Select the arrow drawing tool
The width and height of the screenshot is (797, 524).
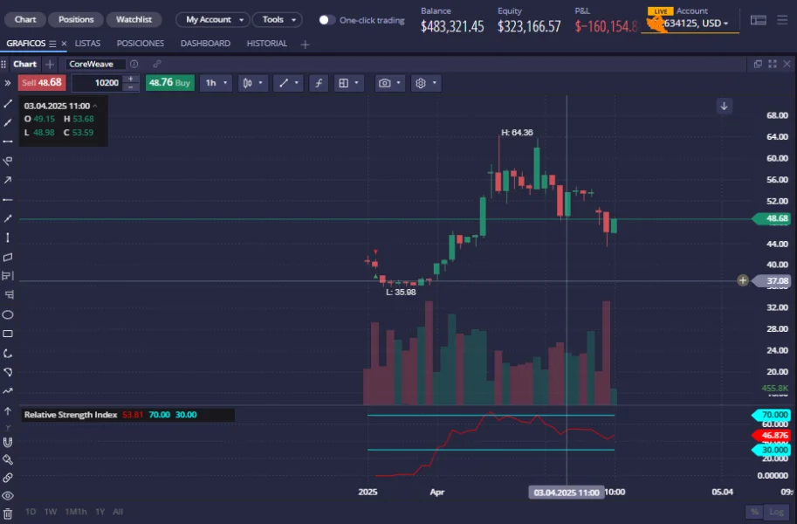click(8, 180)
